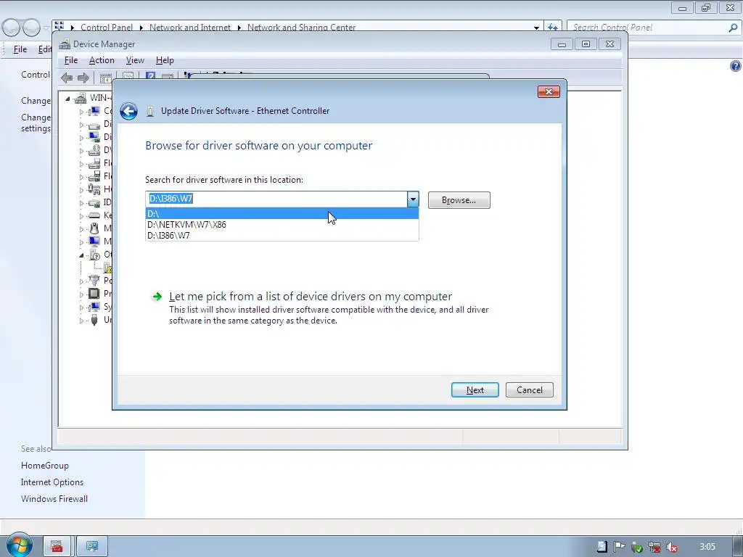Screen dimensions: 743x557
Task: Open the driver location combo dropdown arrow
Action: pyautogui.click(x=413, y=199)
